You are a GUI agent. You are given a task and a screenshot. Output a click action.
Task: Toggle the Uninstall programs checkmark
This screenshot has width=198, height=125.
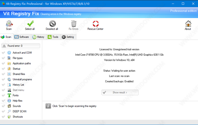point(3,79)
